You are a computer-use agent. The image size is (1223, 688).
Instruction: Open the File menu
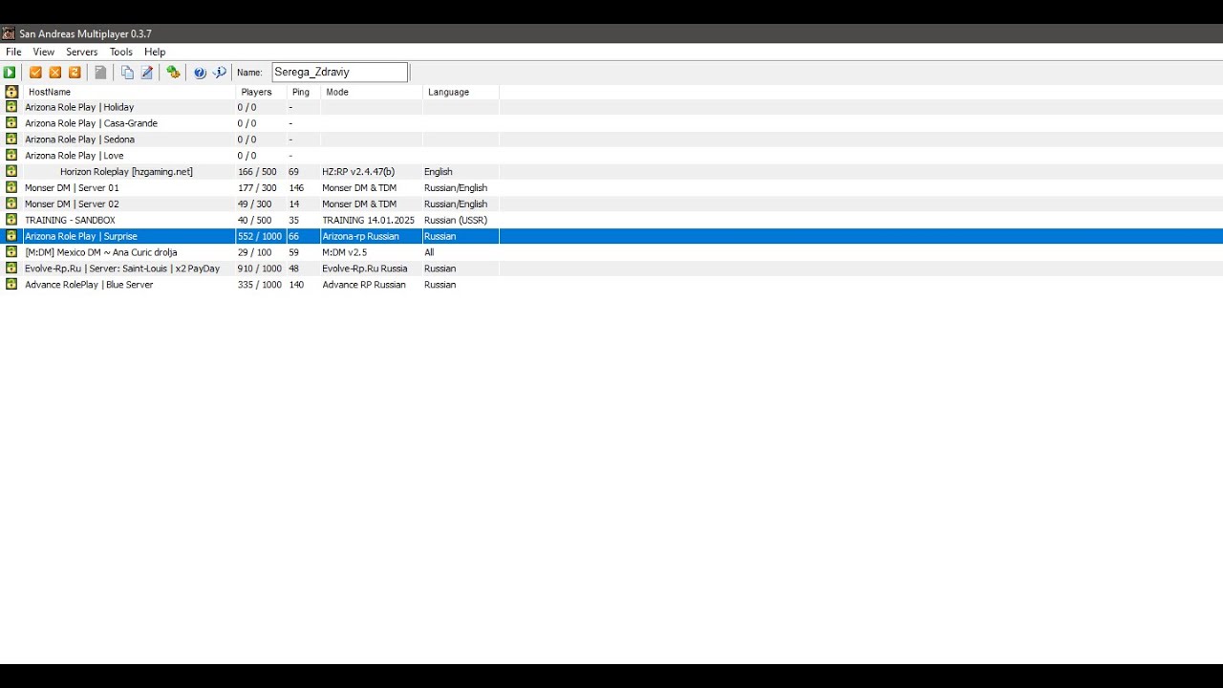click(x=13, y=52)
